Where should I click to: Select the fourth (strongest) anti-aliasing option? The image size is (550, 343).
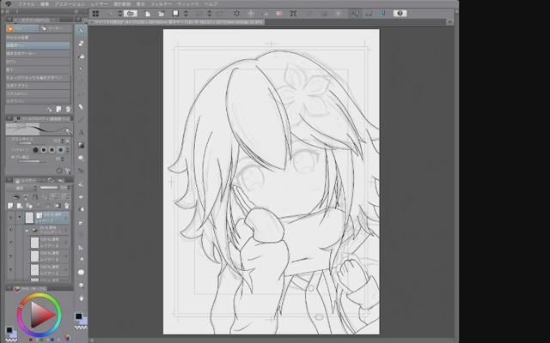(x=61, y=150)
